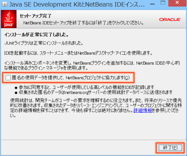Click the window title Java SE Development Kit

pyautogui.click(x=77, y=4)
